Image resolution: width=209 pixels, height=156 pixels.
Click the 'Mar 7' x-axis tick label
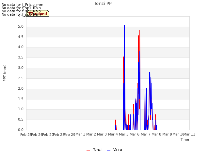pyautogui.click(x=145, y=134)
